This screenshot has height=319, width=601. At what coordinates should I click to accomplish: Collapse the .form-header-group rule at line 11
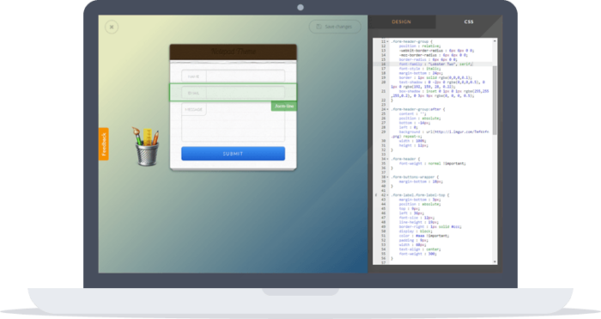[x=387, y=41]
